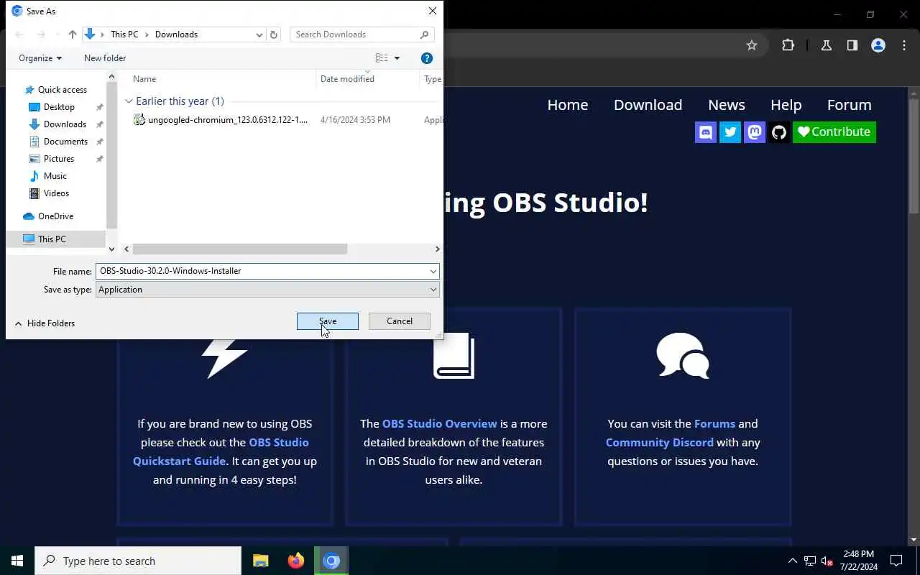The image size is (920, 575).
Task: Open Pictures in the navigation pane
Action: (x=59, y=159)
